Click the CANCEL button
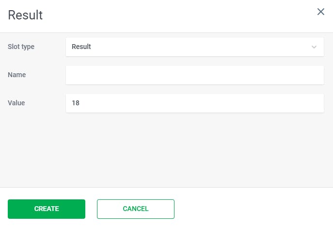 (x=136, y=209)
